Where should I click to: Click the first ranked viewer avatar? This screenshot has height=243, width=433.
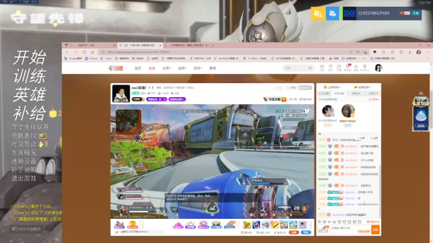point(328,111)
